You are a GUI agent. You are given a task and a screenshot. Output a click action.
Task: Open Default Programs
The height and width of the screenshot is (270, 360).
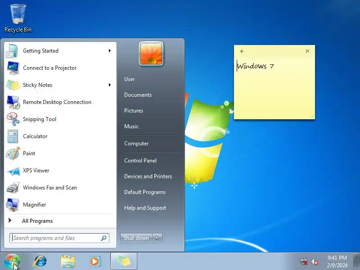(144, 192)
